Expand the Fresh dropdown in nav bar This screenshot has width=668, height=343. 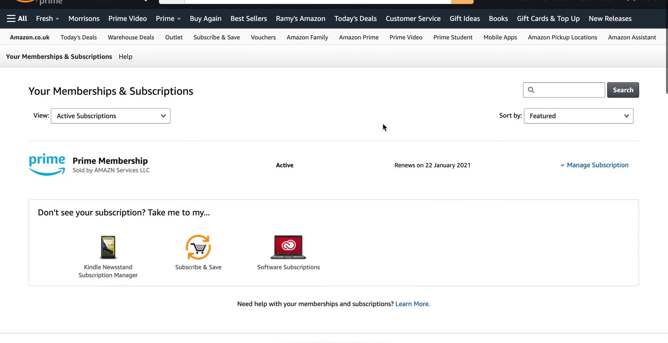point(47,18)
